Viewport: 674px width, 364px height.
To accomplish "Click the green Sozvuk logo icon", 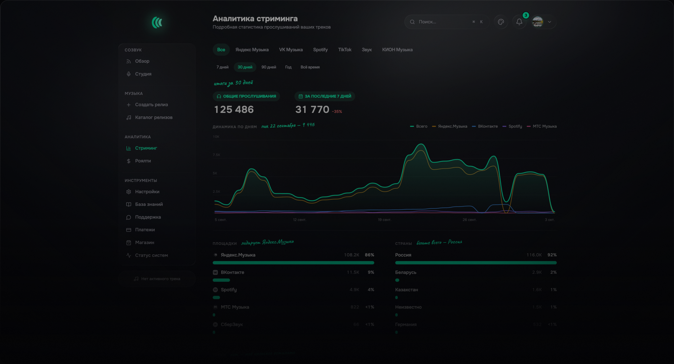I will click(x=157, y=22).
